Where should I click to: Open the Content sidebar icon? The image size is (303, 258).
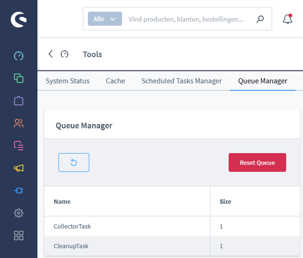click(x=19, y=146)
